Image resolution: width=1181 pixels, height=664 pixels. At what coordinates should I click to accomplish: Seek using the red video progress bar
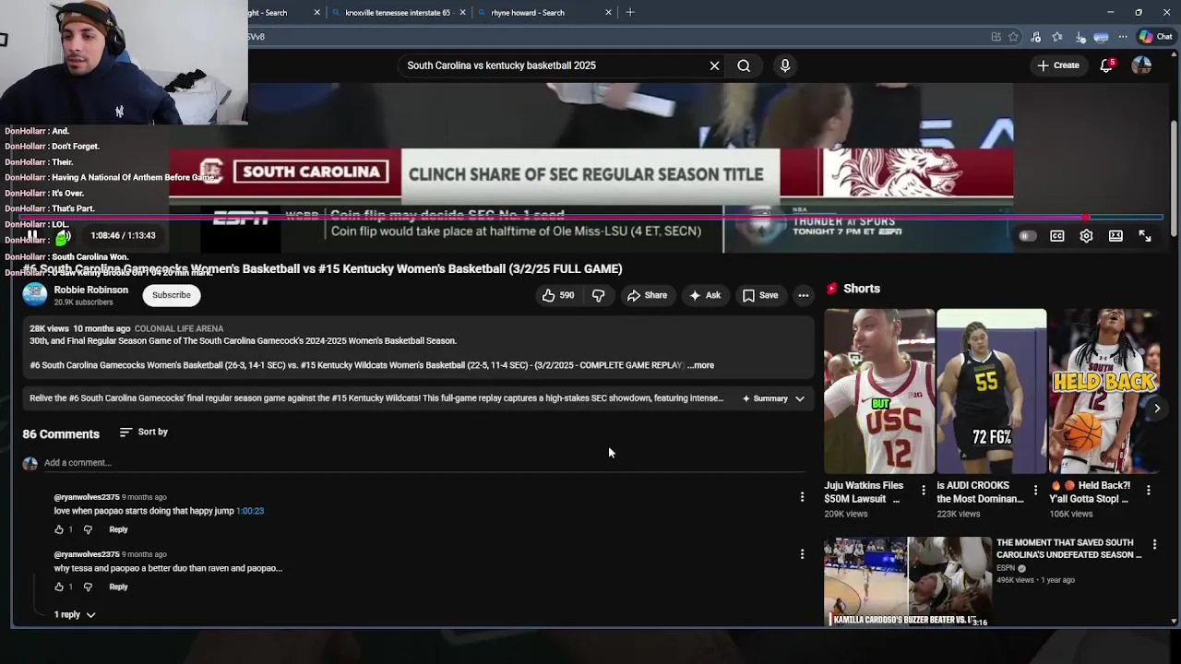590,219
